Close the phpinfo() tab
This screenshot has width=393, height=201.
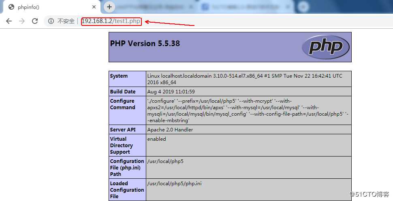tap(94, 7)
